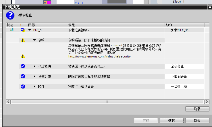
Task: Click the scroll right arrow
Action: [x=207, y=102]
